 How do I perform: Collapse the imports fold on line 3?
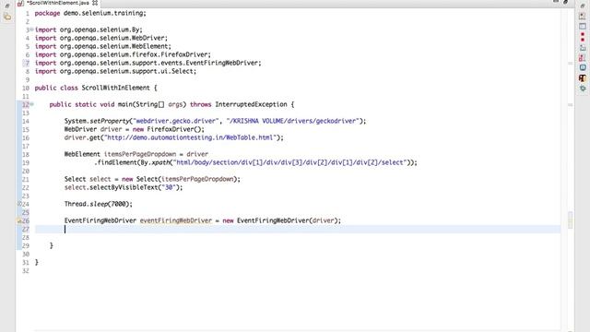(x=31, y=30)
